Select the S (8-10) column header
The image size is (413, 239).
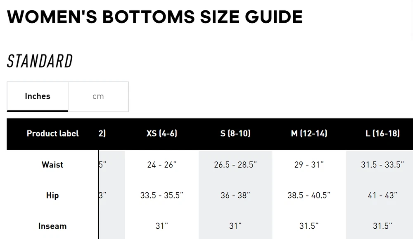click(235, 134)
